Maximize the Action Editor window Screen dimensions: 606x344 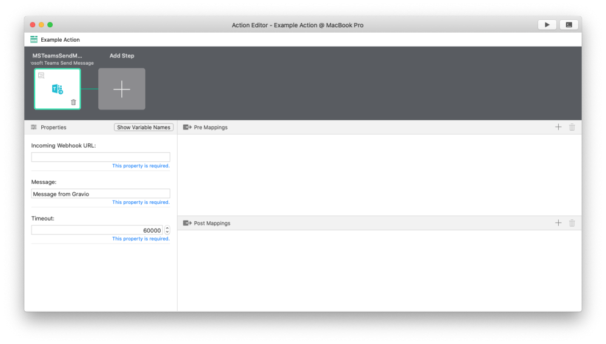tap(50, 25)
